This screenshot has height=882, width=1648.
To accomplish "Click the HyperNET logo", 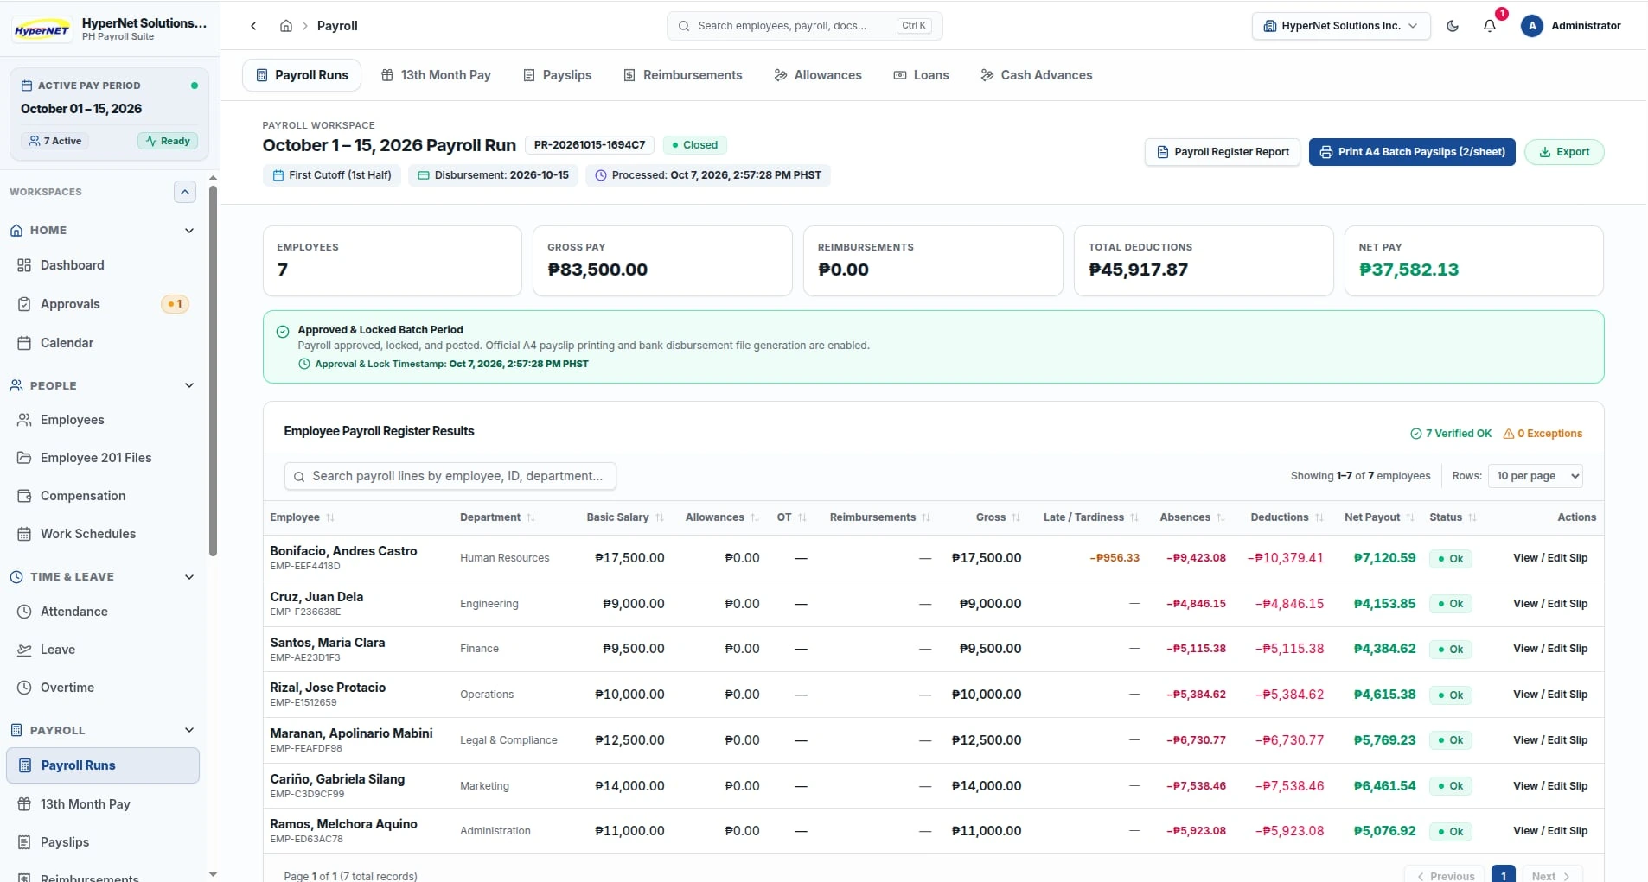I will 42,29.
